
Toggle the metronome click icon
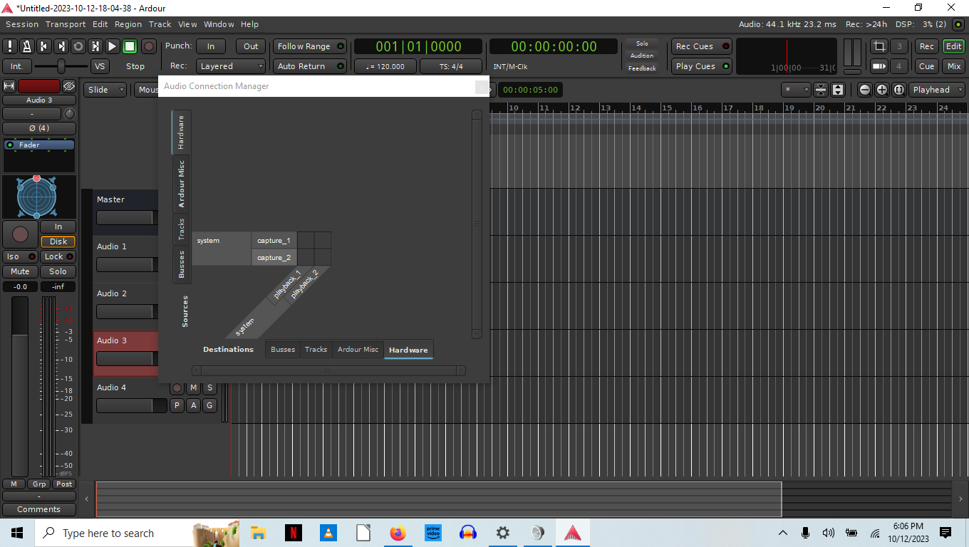click(x=27, y=46)
